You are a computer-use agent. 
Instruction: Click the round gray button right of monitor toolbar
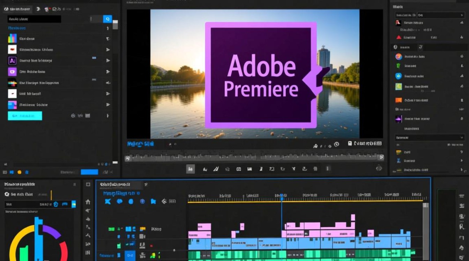[x=379, y=168]
